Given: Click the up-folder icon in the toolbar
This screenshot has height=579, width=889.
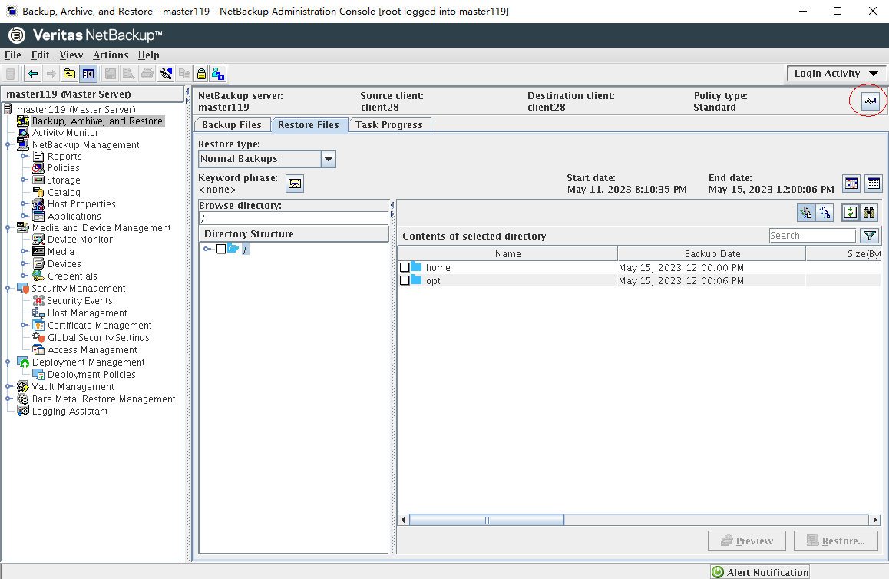Looking at the screenshot, I should click(69, 74).
